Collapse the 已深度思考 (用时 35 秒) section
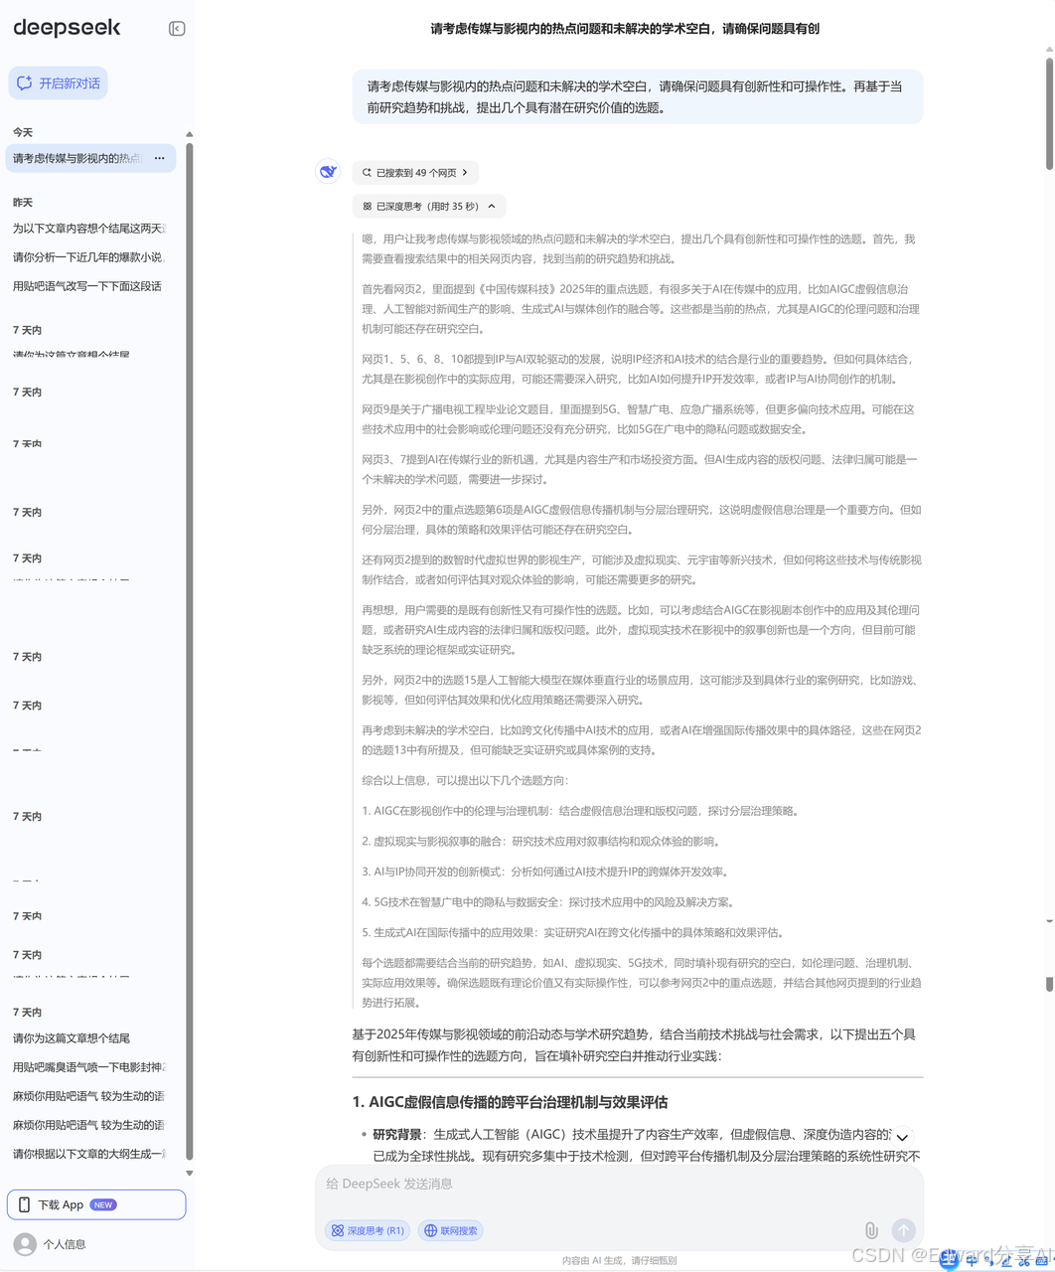 coord(429,207)
